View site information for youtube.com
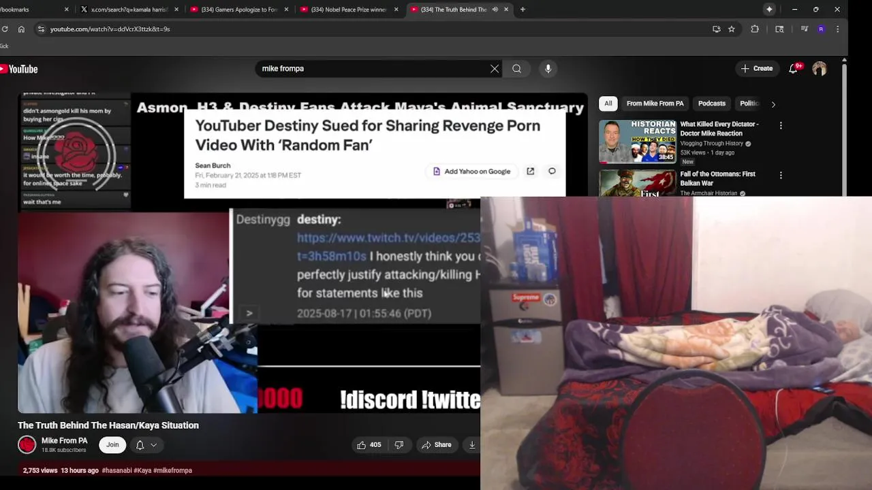This screenshot has height=490, width=872. click(41, 29)
